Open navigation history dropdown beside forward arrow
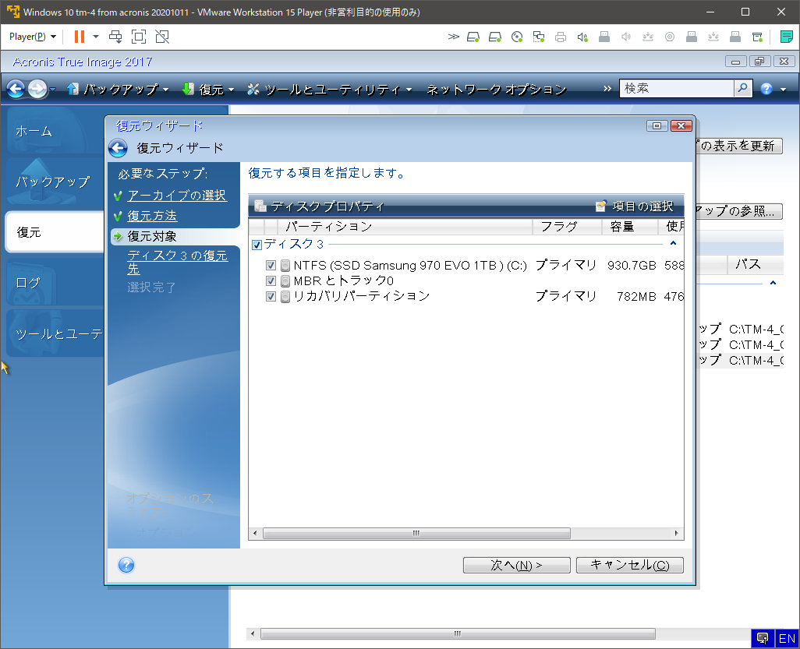 [x=52, y=90]
